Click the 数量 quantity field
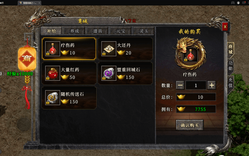This screenshot has width=249, height=156. tap(196, 85)
